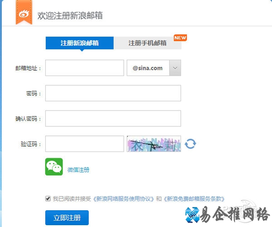
Task: Switch to the 注册手机邮箱 tab
Action: point(147,43)
